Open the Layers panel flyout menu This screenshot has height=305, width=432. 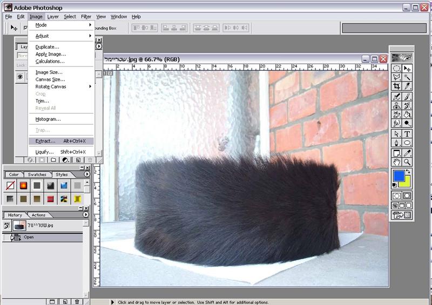pyautogui.click(x=99, y=46)
